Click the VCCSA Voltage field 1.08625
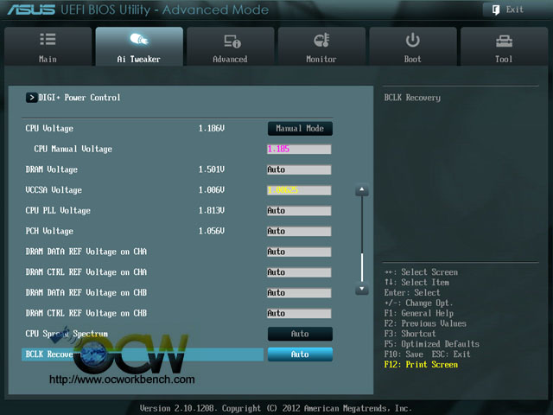The width and height of the screenshot is (553, 415). tap(299, 190)
